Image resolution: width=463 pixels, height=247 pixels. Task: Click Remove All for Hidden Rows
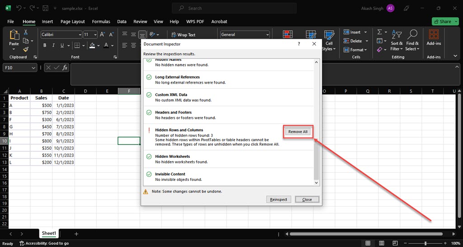298,132
